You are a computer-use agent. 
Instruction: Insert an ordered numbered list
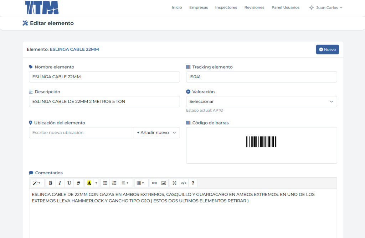[x=114, y=183]
